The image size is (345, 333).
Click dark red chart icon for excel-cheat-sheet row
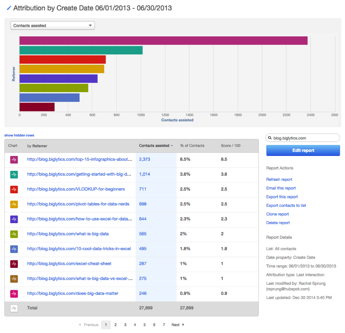[14, 264]
